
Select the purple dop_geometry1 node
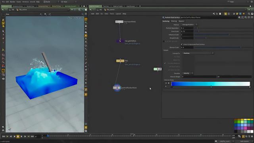click(120, 41)
